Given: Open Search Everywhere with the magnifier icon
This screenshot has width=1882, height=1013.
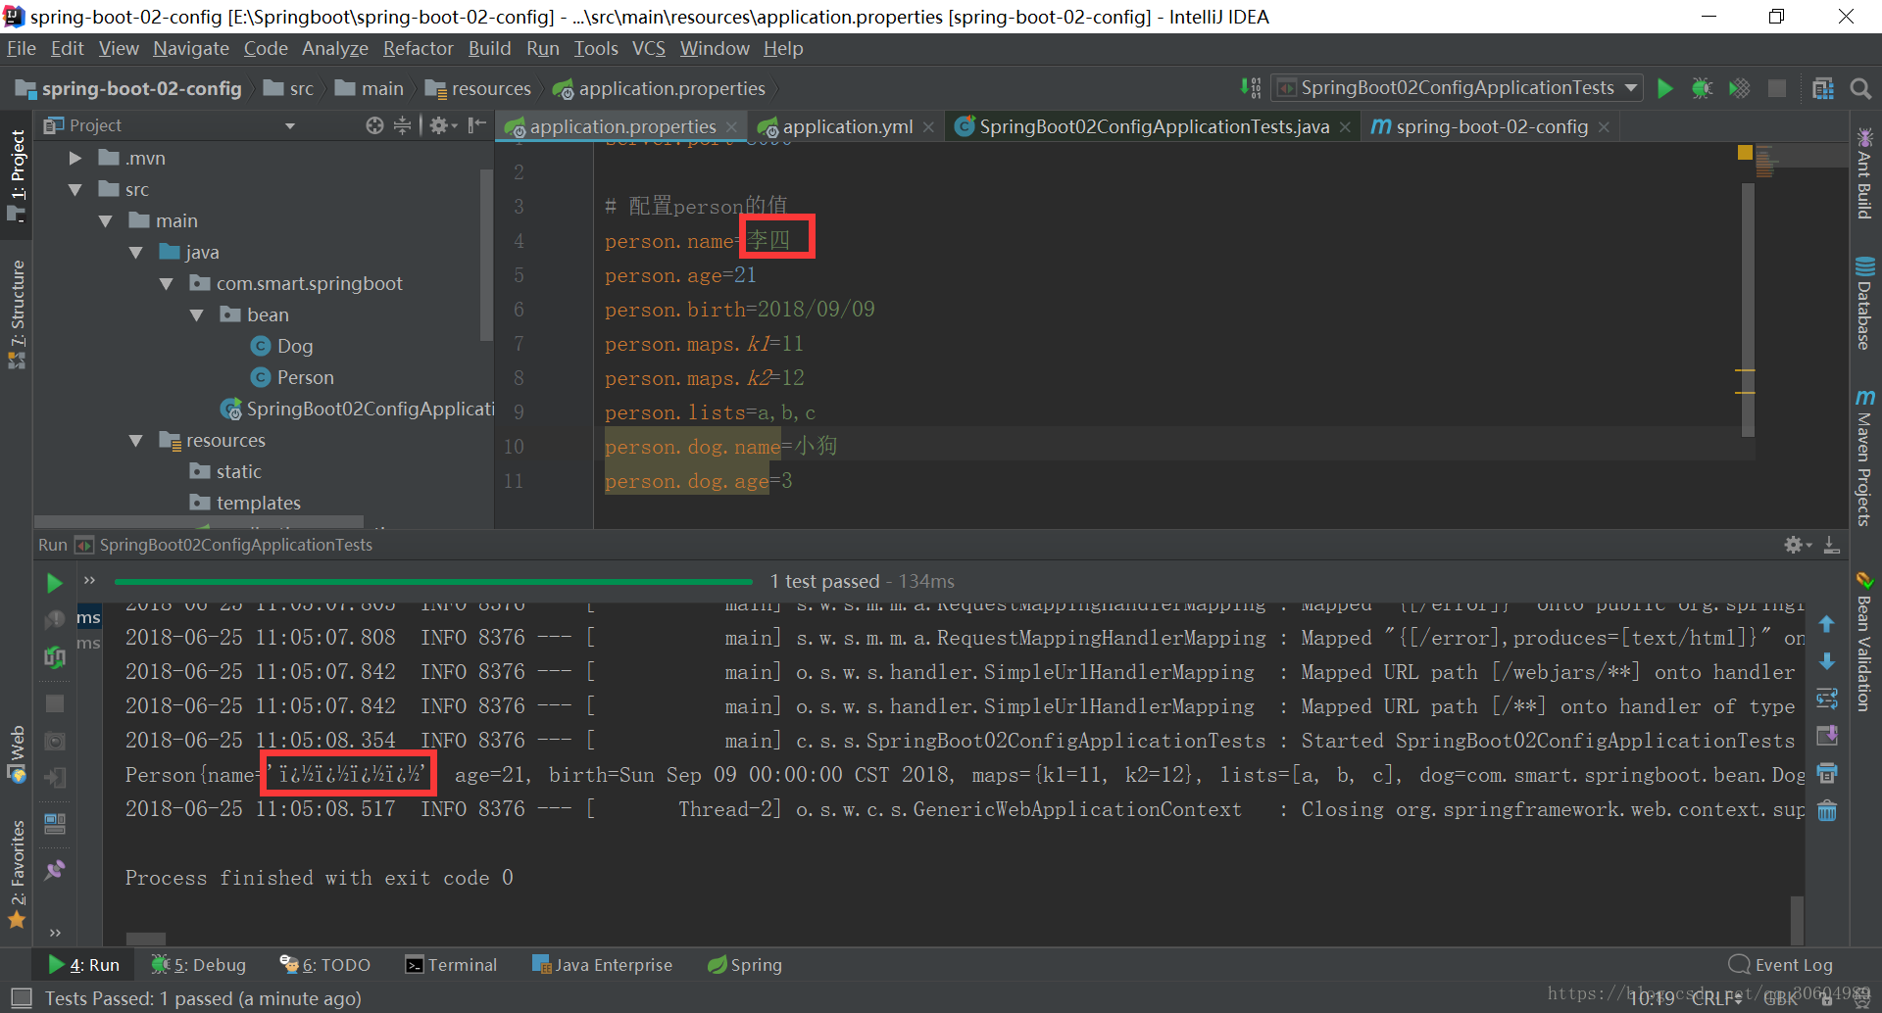Looking at the screenshot, I should click(1860, 88).
